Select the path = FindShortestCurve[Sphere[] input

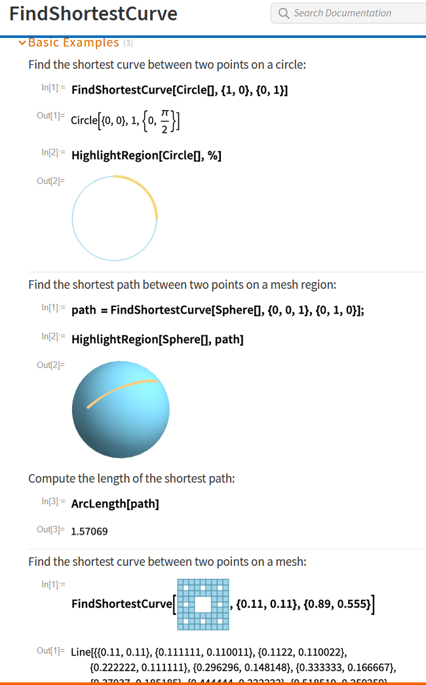218,310
